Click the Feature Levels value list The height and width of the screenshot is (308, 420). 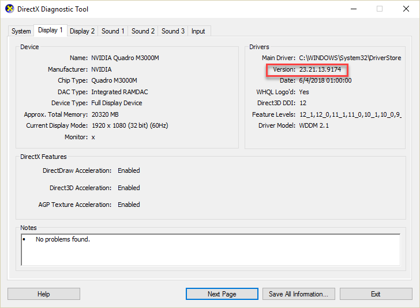[350, 114]
